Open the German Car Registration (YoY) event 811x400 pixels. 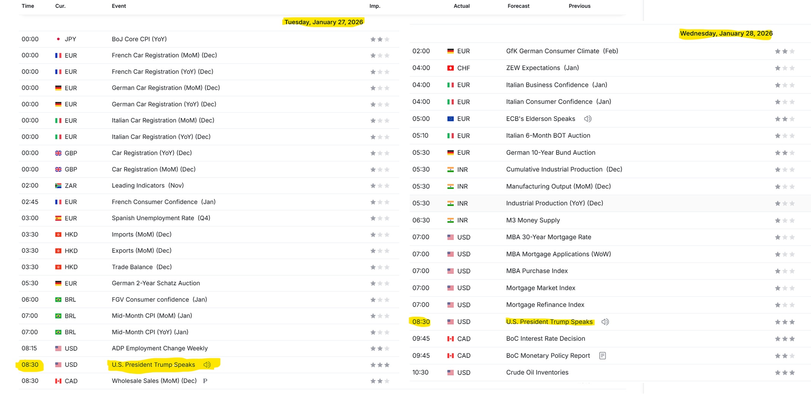click(x=164, y=104)
